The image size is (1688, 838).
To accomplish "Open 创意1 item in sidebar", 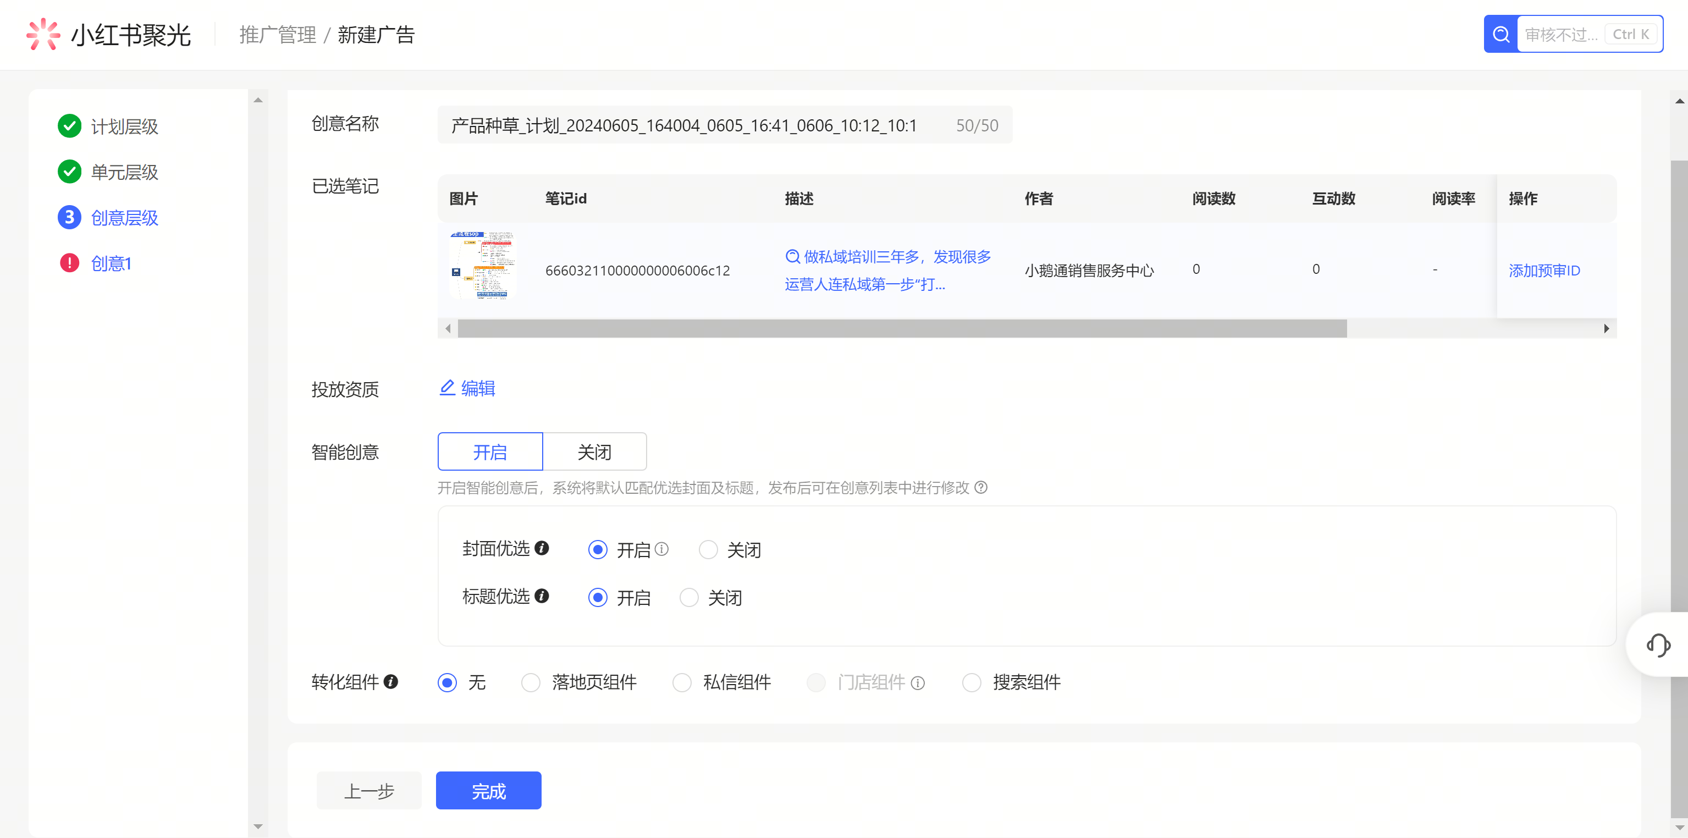I will click(x=112, y=263).
